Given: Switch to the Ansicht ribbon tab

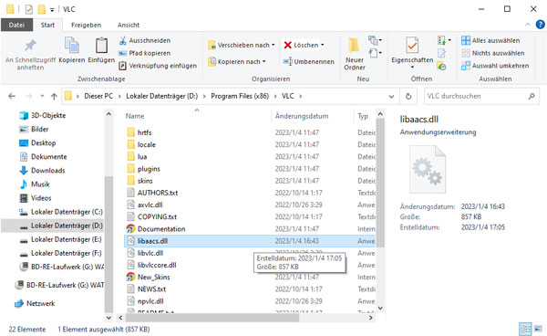Looking at the screenshot, I should point(129,25).
